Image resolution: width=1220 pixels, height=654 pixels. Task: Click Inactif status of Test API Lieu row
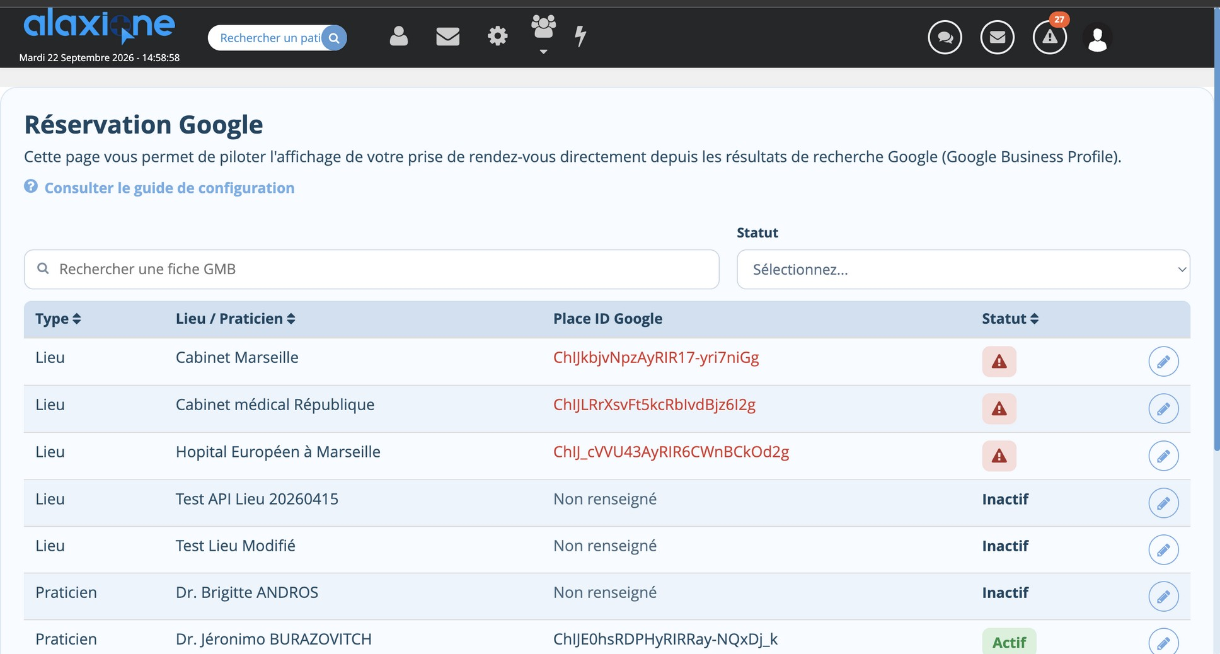(x=1005, y=500)
